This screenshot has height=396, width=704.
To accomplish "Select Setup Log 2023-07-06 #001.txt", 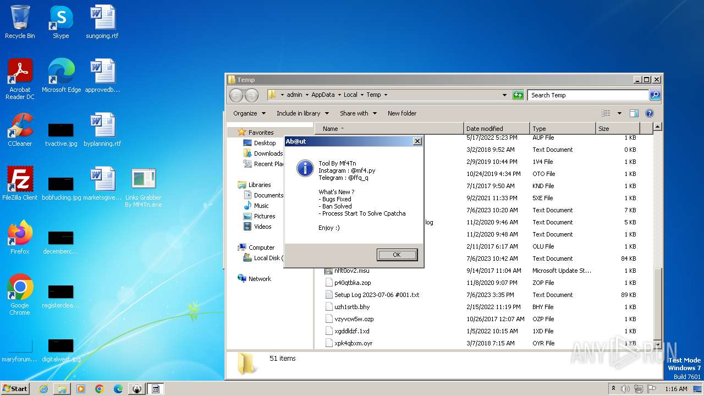I will [x=377, y=295].
